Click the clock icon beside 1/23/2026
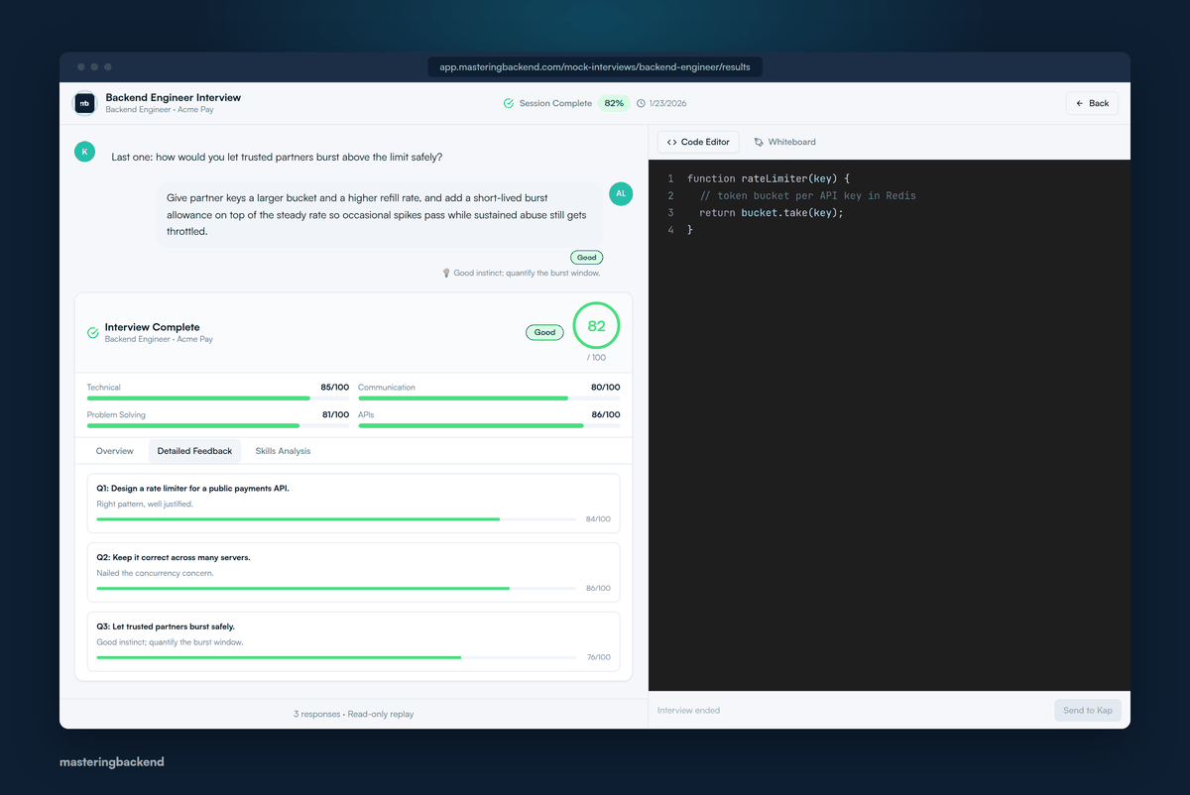The width and height of the screenshot is (1190, 795). tap(641, 103)
